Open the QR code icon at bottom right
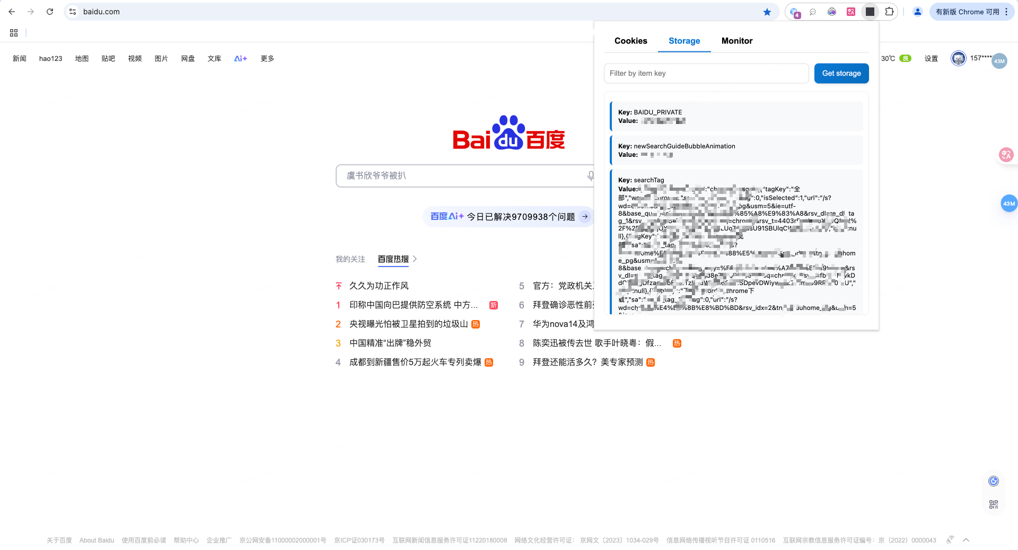 click(x=994, y=504)
